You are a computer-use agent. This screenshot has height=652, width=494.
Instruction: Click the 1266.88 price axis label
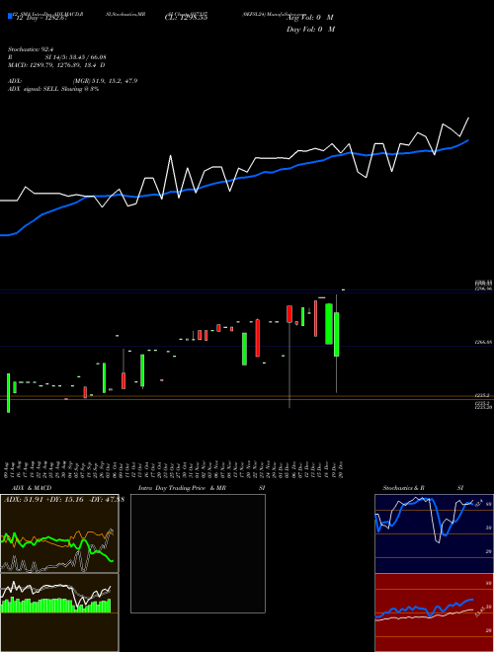pos(484,342)
